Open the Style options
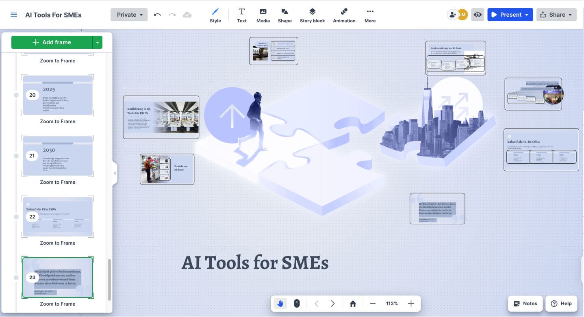Screen dimensions: 584x317 215,14
